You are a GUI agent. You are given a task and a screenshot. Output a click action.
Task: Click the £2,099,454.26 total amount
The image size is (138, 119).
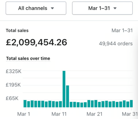point(36,42)
